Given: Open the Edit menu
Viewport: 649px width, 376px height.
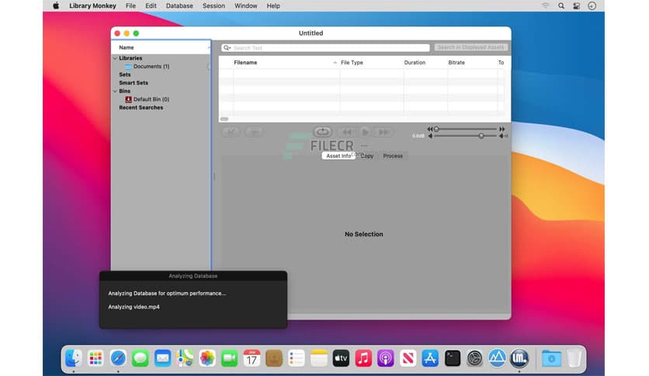Looking at the screenshot, I should tap(151, 5).
